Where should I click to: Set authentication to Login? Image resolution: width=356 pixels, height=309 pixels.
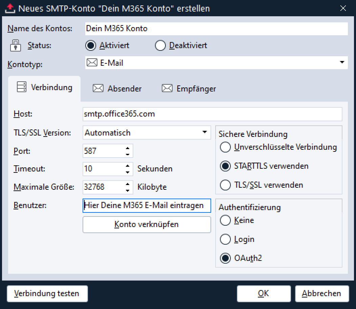225,239
